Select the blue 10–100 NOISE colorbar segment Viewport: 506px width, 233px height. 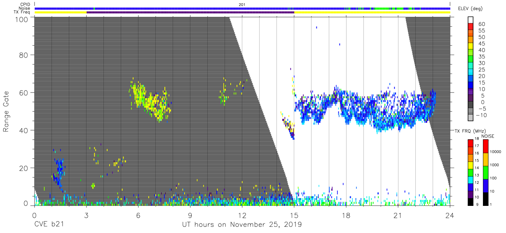[486, 185]
